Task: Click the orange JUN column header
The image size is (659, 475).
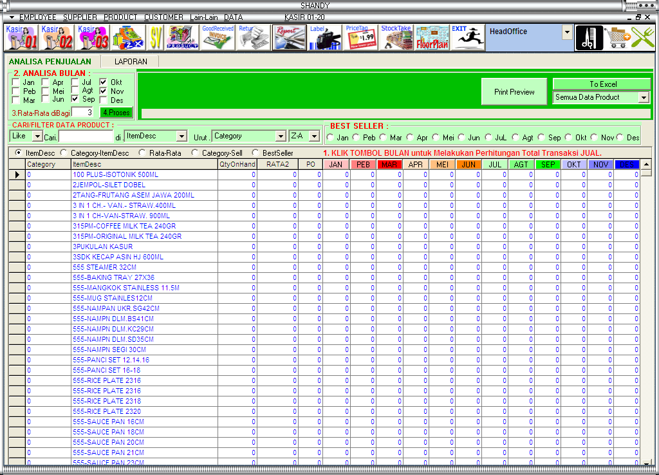Action: tap(469, 164)
